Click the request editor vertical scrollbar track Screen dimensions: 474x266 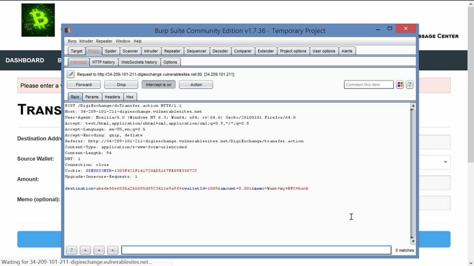click(413, 173)
